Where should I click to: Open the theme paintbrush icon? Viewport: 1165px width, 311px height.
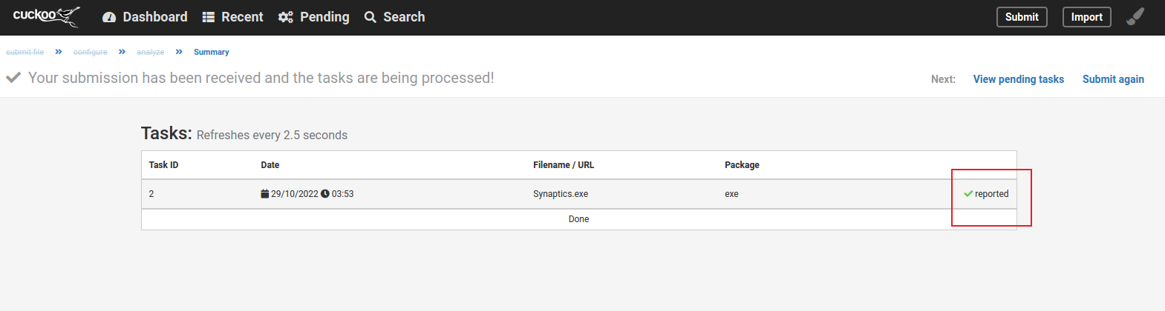pos(1135,16)
